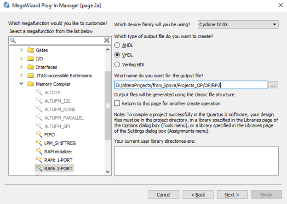Expand the JTAG-accessible Extensions folder

pyautogui.click(x=21, y=76)
